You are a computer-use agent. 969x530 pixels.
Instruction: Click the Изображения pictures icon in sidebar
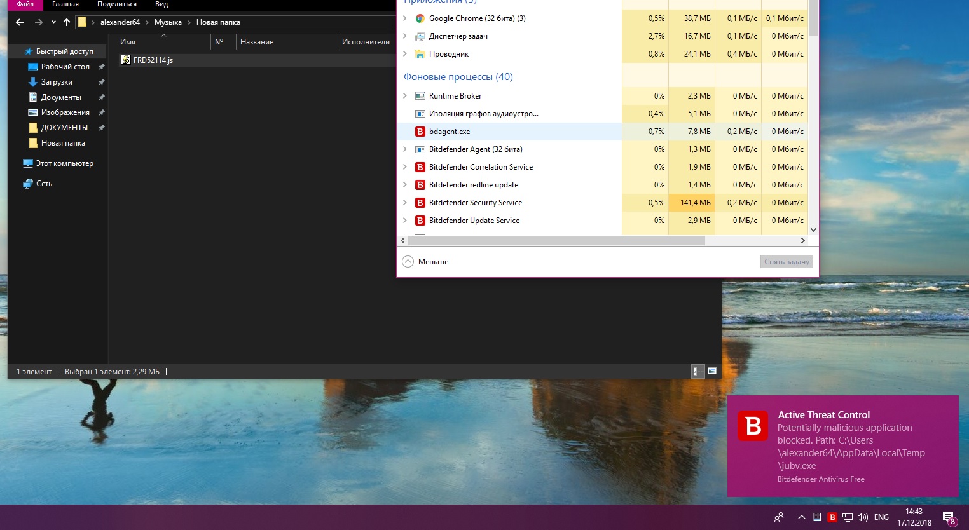click(33, 112)
